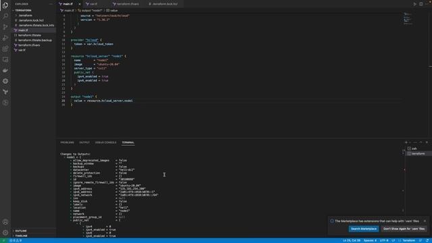
Task: Open the Accounts menu icon
Action: coord(5,222)
